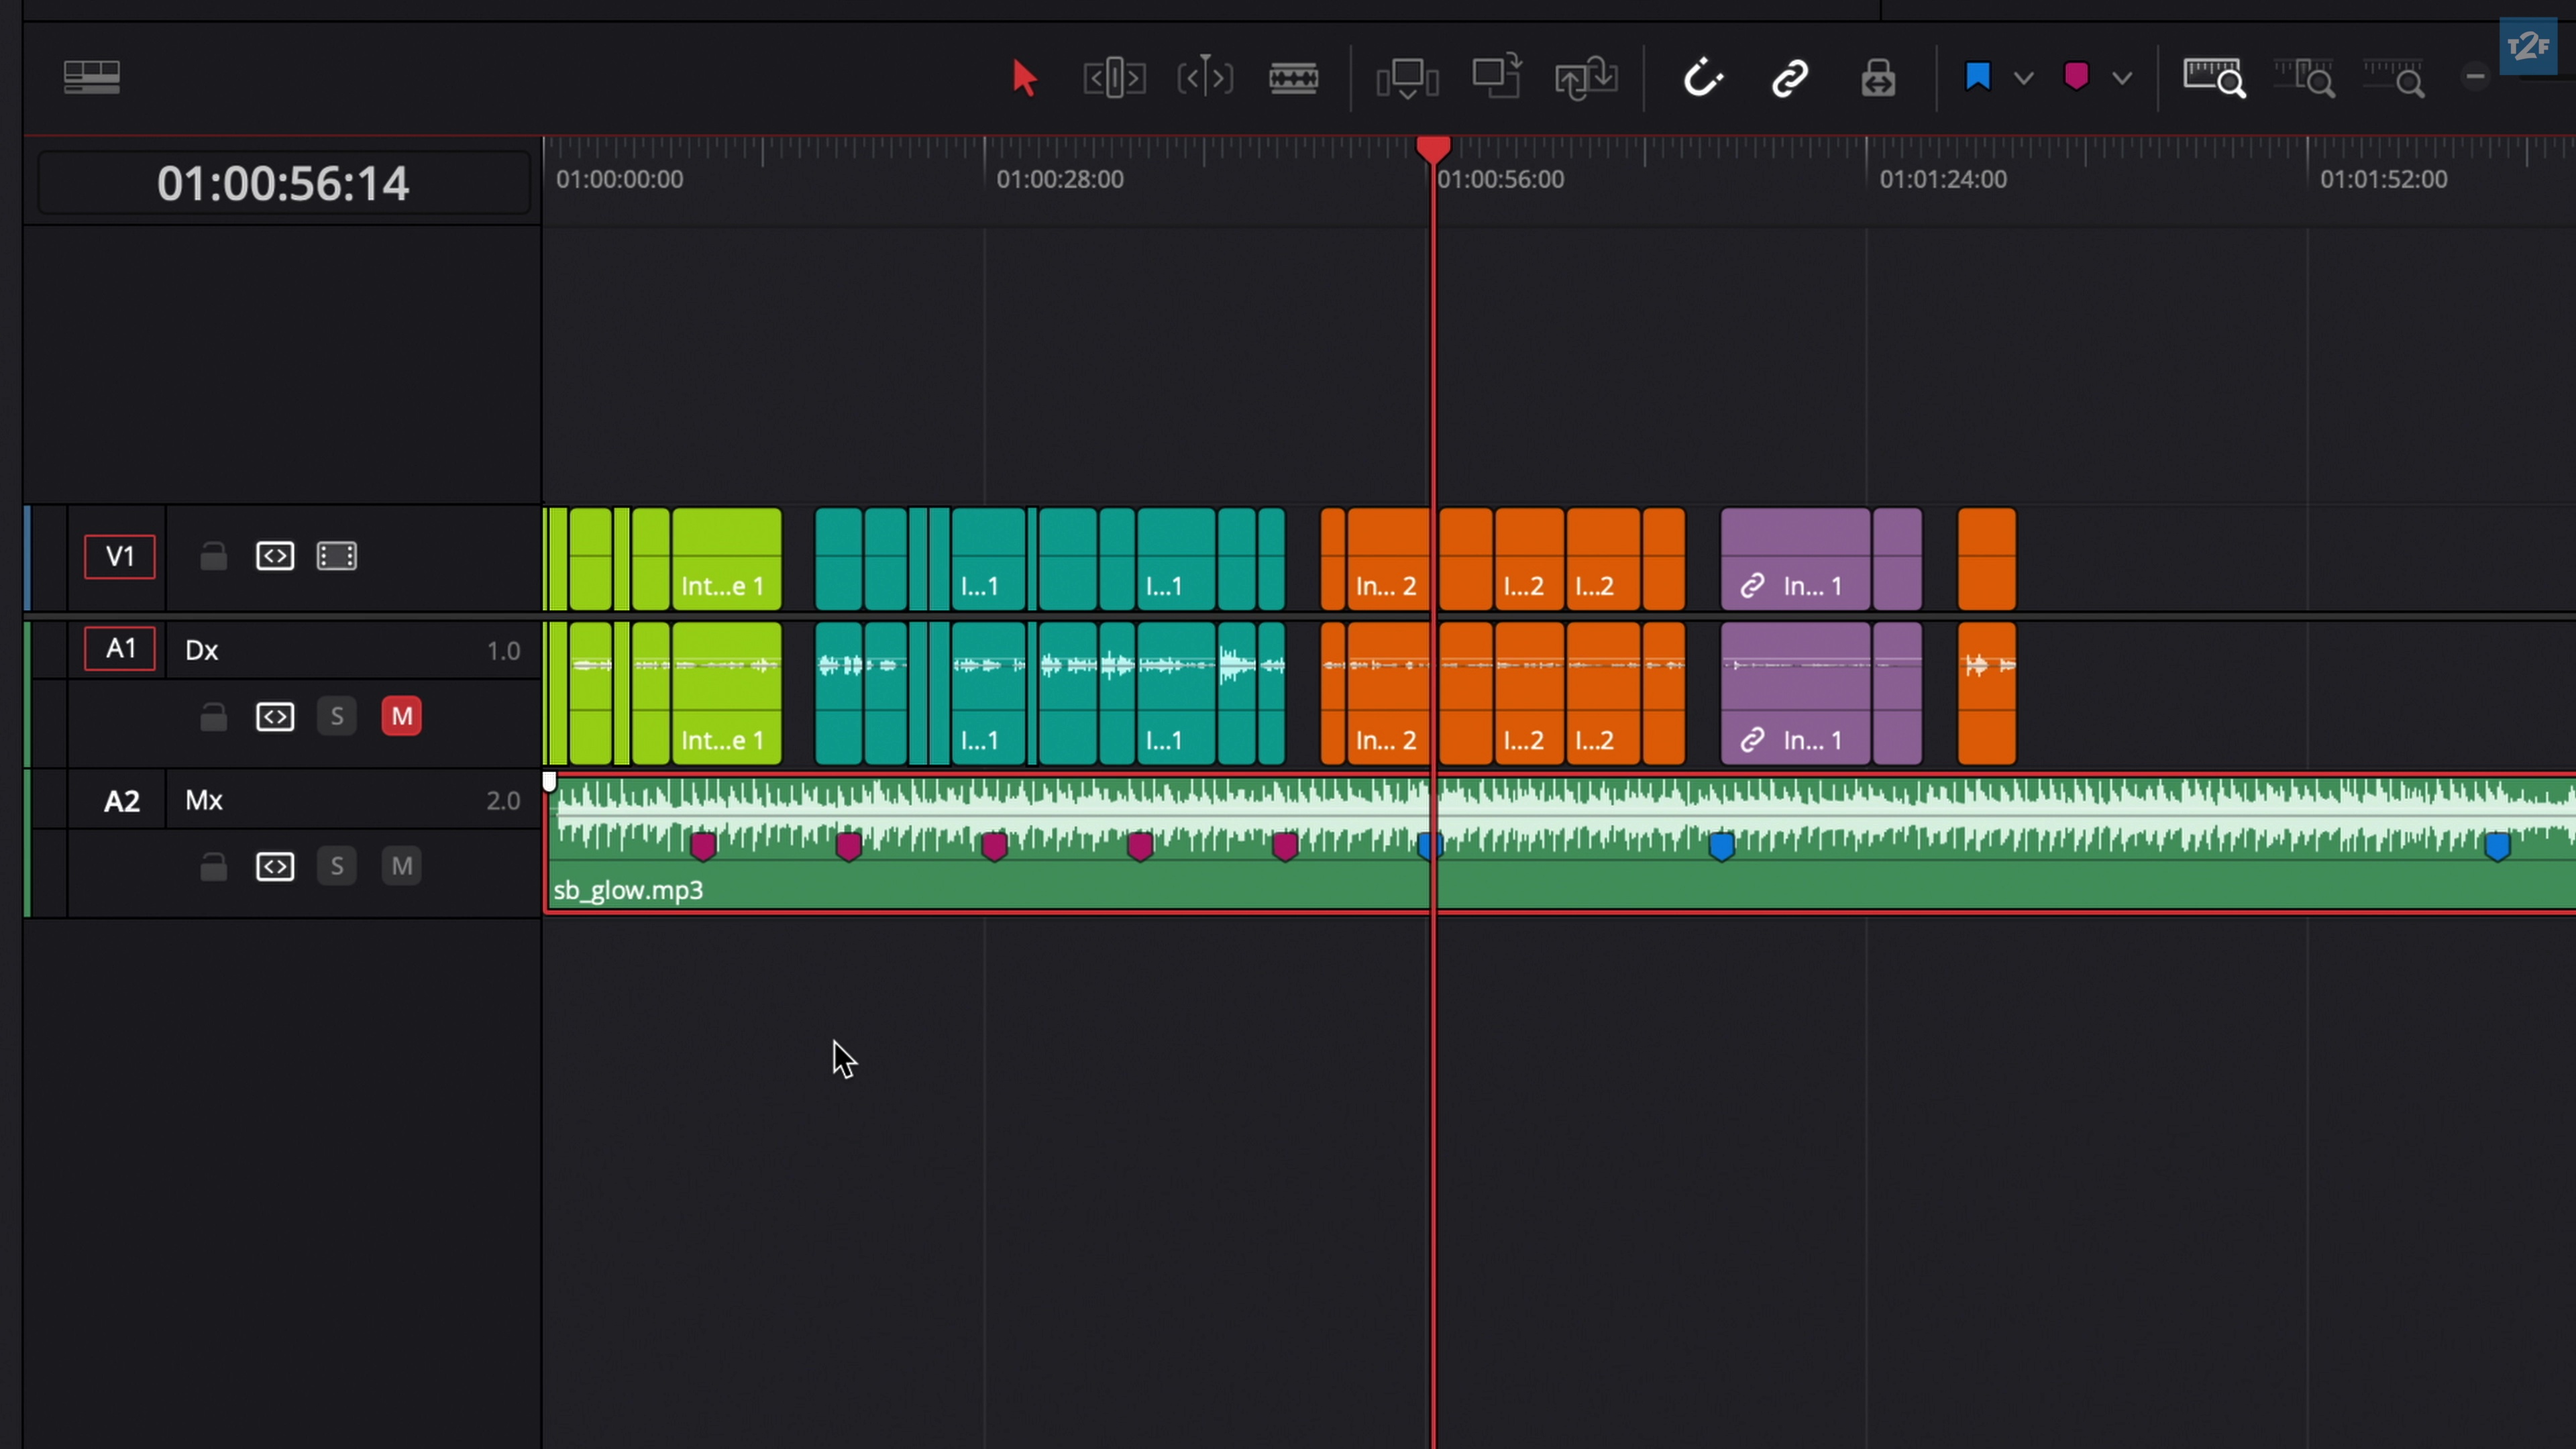Select the Dynamic Trim Mode tool
The image size is (2576, 1449).
1204,77
